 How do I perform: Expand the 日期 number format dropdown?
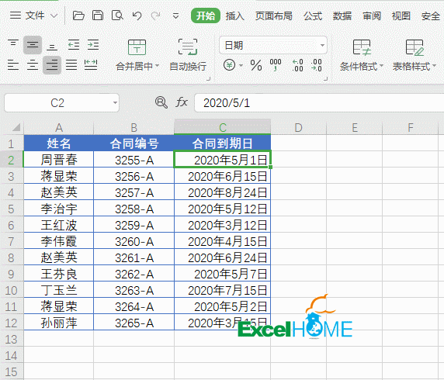point(322,45)
